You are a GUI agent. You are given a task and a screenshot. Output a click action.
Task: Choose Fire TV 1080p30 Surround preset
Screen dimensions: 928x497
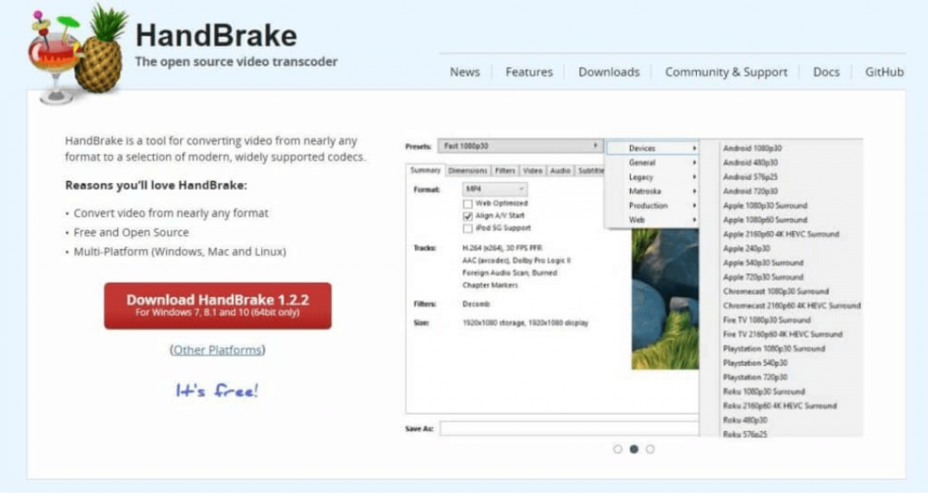point(767,320)
